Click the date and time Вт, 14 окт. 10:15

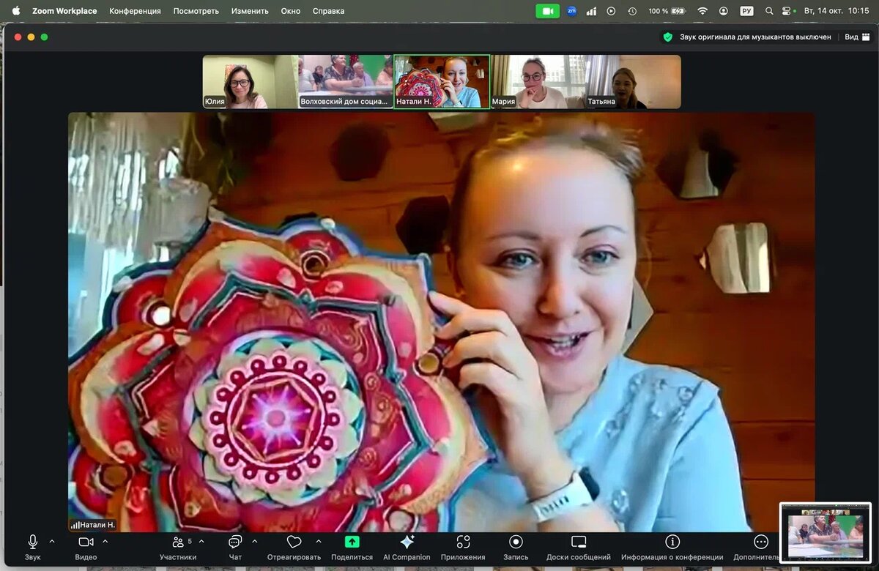click(837, 11)
